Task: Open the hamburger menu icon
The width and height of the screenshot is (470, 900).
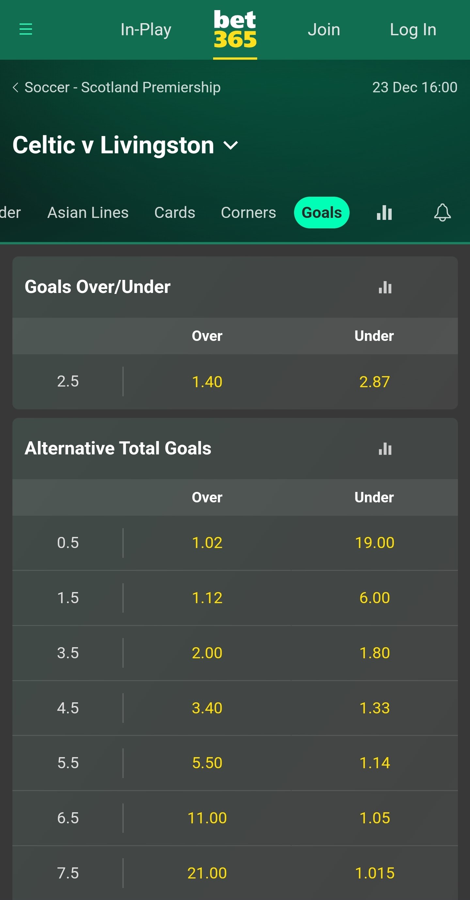Action: [25, 29]
